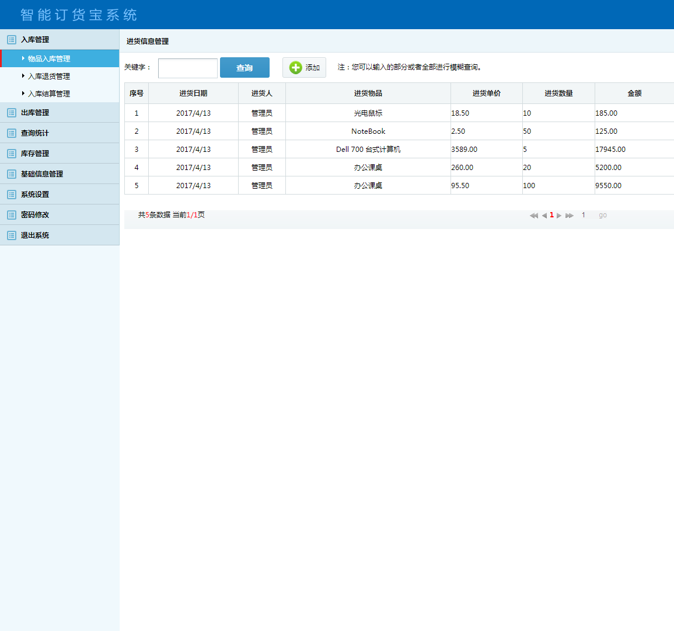This screenshot has height=631, width=674.
Task: Select 物品入库管理 in the sidebar
Action: coord(49,59)
